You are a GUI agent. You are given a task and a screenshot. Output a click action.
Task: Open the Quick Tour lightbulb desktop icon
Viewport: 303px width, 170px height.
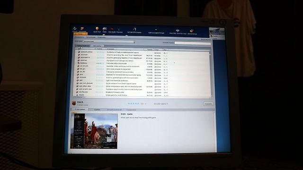pyautogui.click(x=97, y=30)
